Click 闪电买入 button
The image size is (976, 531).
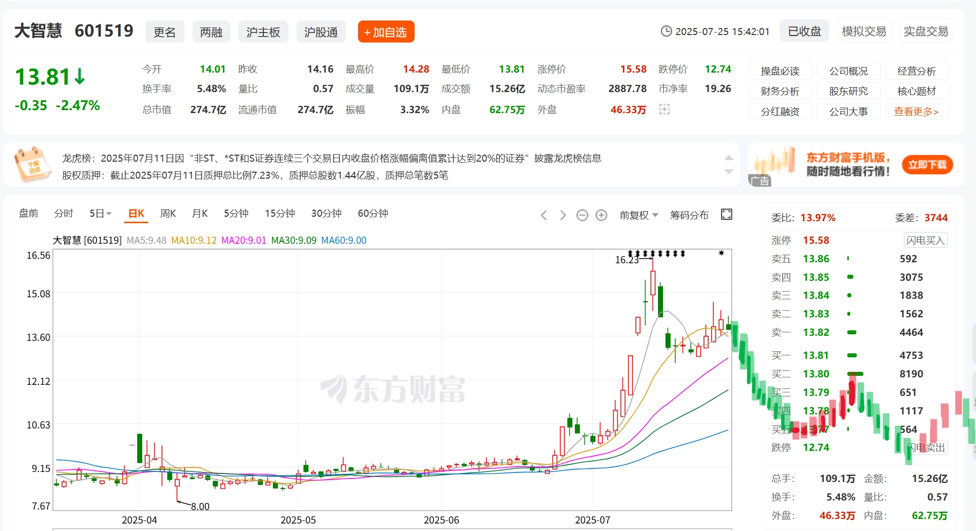(x=925, y=240)
